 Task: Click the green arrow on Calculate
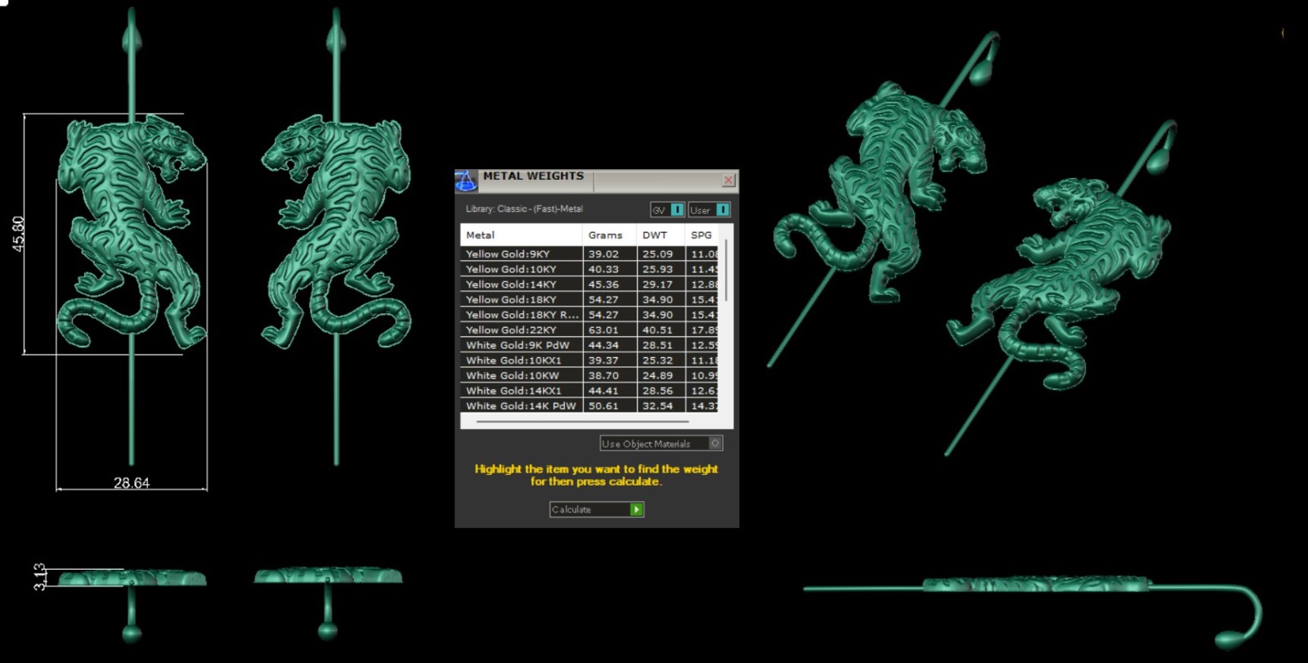(636, 509)
